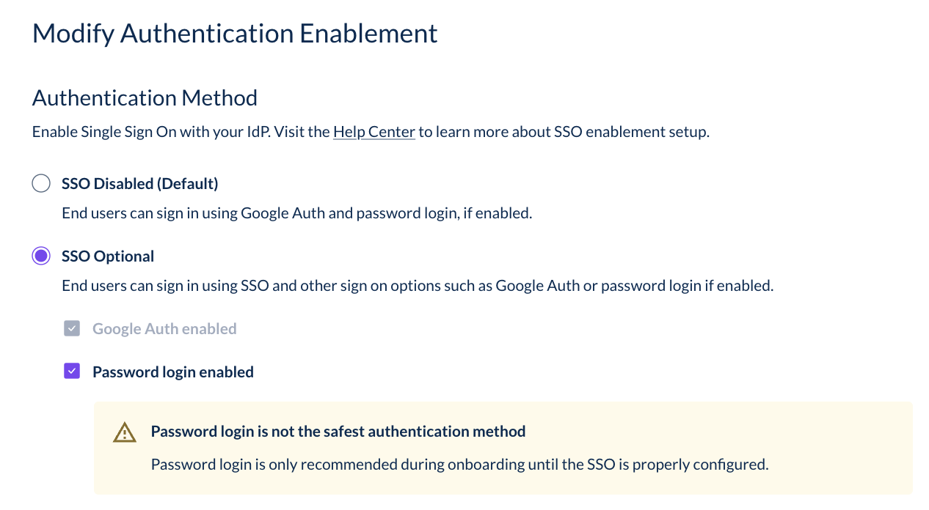929x510 pixels.
Task: Click the 'not the safest authentication method' warning title
Action: point(338,431)
